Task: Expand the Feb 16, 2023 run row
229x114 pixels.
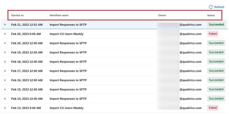Action: point(5,80)
